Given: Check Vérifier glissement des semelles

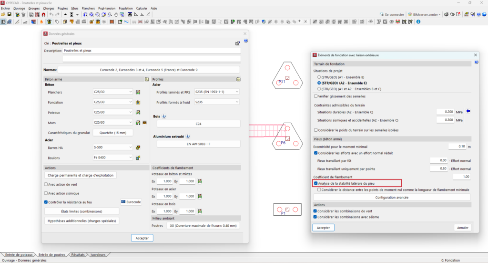Looking at the screenshot, I should 316,96.
